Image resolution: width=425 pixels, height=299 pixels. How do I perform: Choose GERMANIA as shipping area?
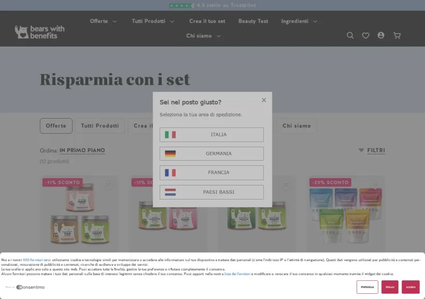(x=211, y=154)
